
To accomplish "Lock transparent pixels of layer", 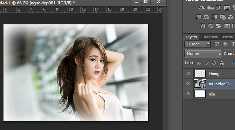I will (199, 63).
